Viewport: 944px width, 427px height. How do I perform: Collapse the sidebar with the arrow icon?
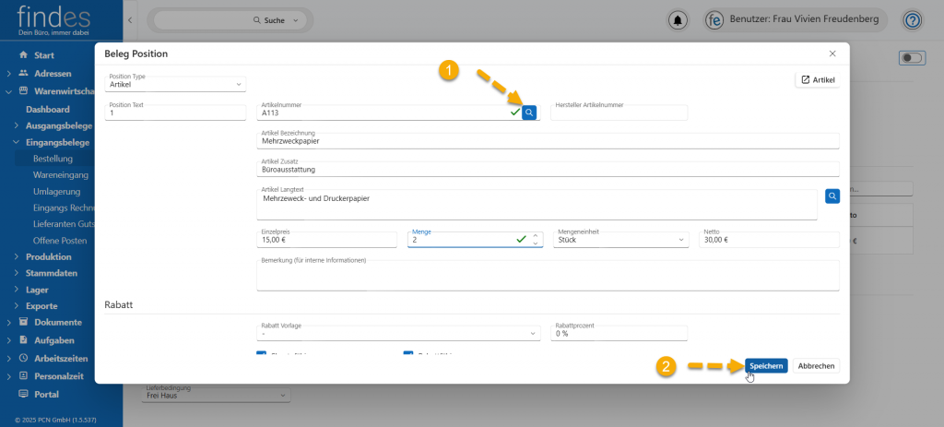(x=130, y=20)
